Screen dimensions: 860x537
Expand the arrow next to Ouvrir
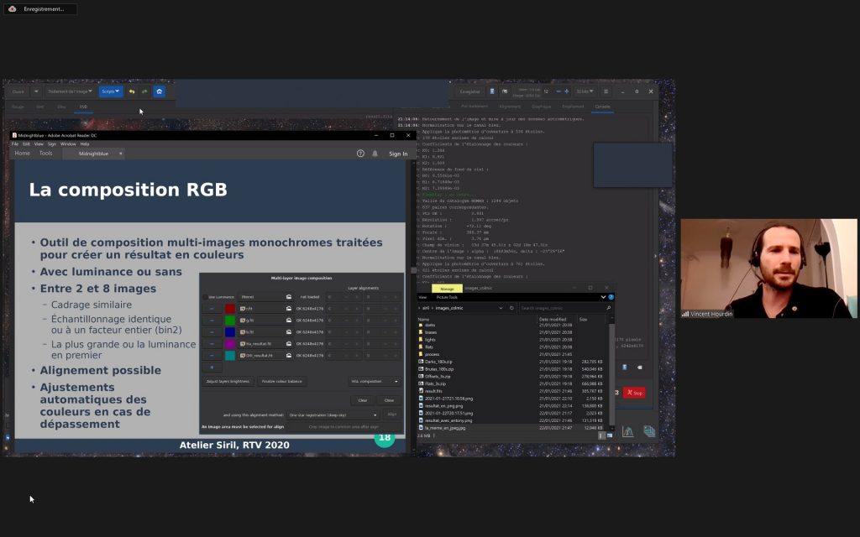pyautogui.click(x=36, y=91)
